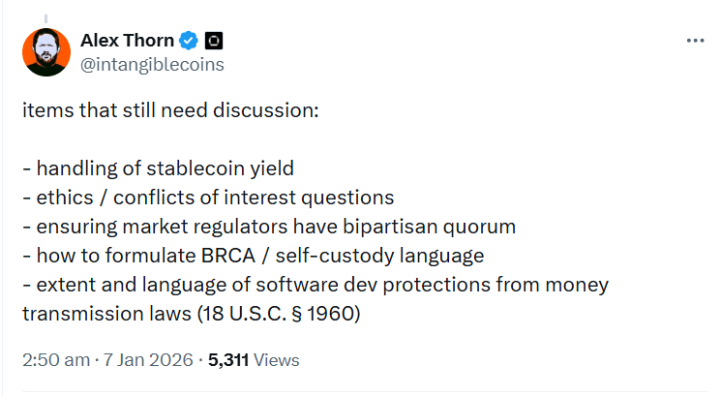The image size is (721, 397).
Task: Open the tweet's three-dot More menu
Action: tap(695, 41)
